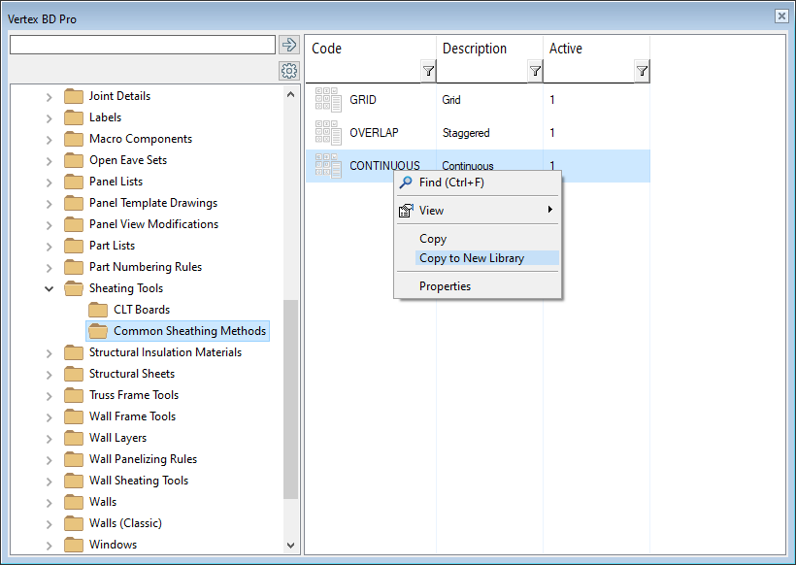796x565 pixels.
Task: Collapse the Sheathing Tools folder
Action: pos(50,288)
